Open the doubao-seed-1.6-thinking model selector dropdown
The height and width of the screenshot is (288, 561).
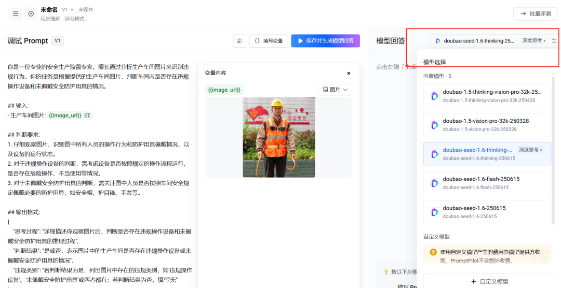[x=478, y=40]
